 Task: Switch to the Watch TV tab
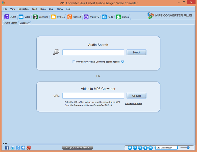click(91, 17)
